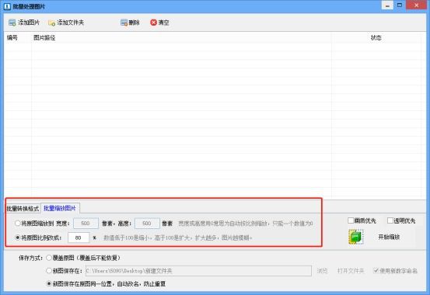Maximize the 批量处理图片 window
This screenshot has width=430, height=295.
[400, 5]
